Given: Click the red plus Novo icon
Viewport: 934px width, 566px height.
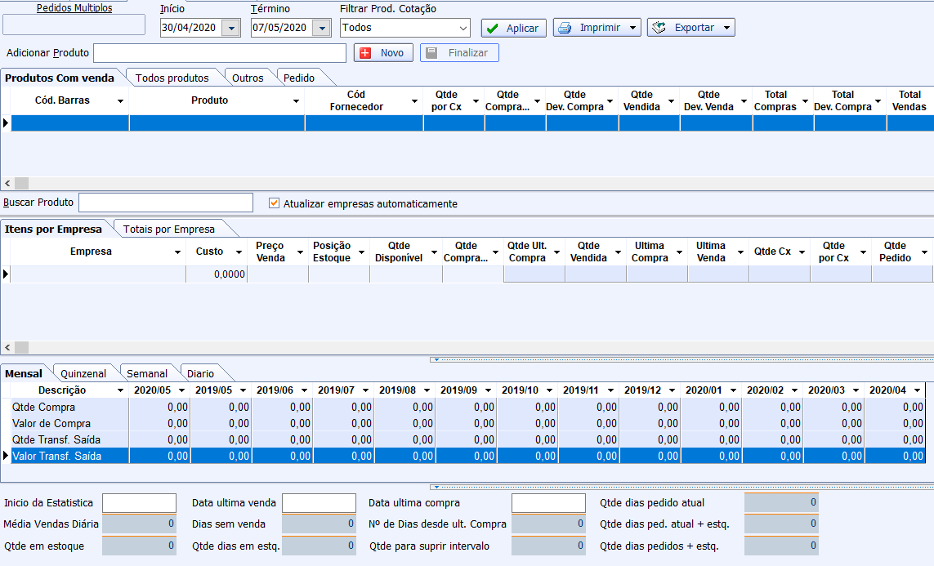Looking at the screenshot, I should coord(365,53).
